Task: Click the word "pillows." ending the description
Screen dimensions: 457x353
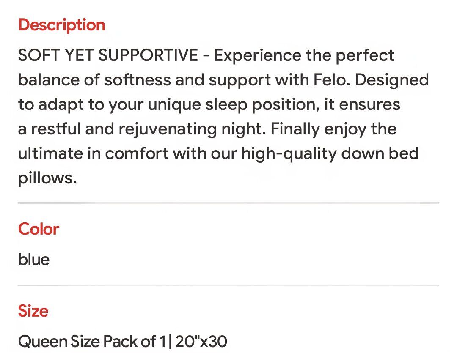Action: (47, 178)
